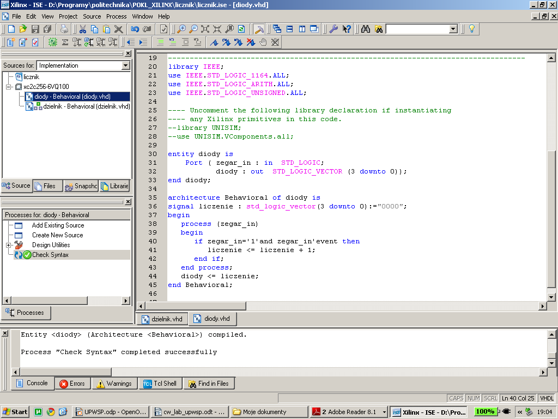Click Add Existing Source process
Screen dimensions: 558x419
[x=58, y=225]
